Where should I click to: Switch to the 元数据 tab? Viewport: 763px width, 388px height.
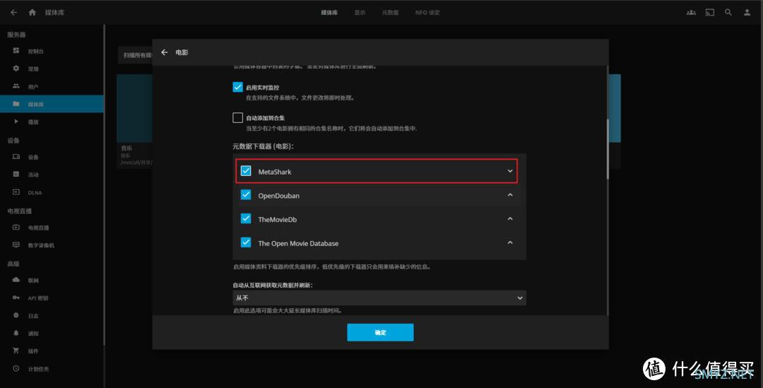coord(390,13)
